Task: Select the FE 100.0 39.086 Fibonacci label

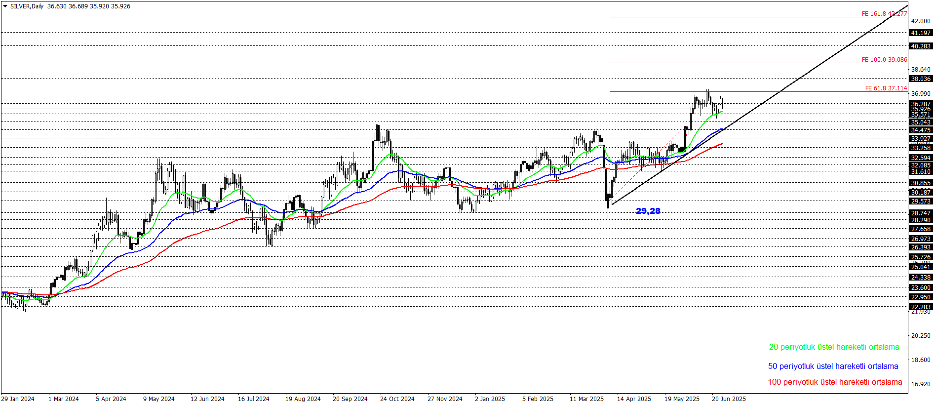Action: point(884,60)
